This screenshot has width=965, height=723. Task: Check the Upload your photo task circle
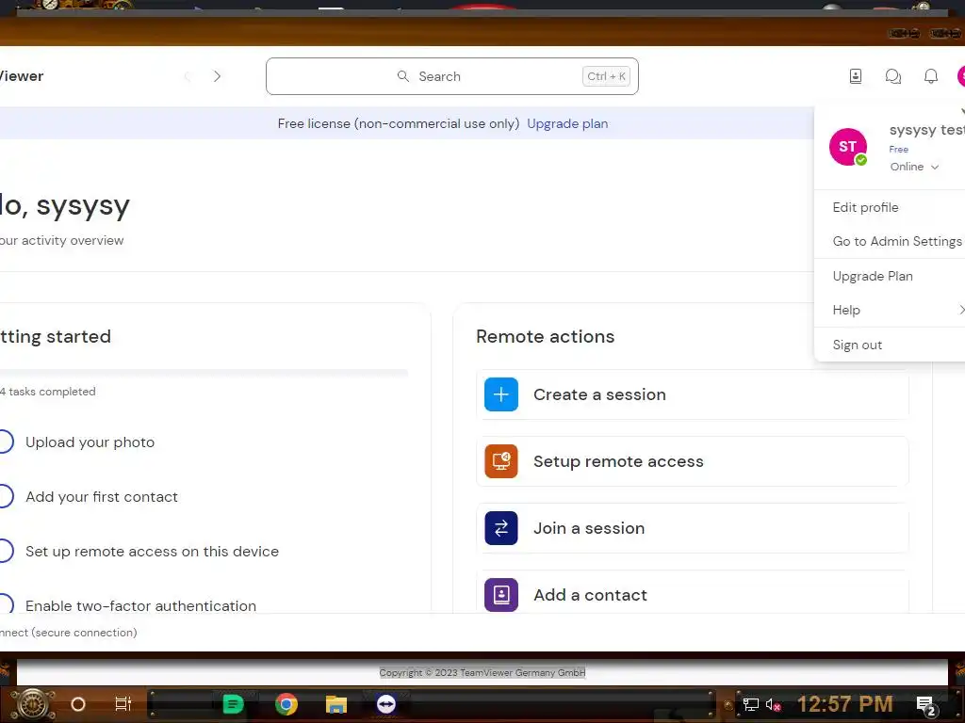point(5,442)
